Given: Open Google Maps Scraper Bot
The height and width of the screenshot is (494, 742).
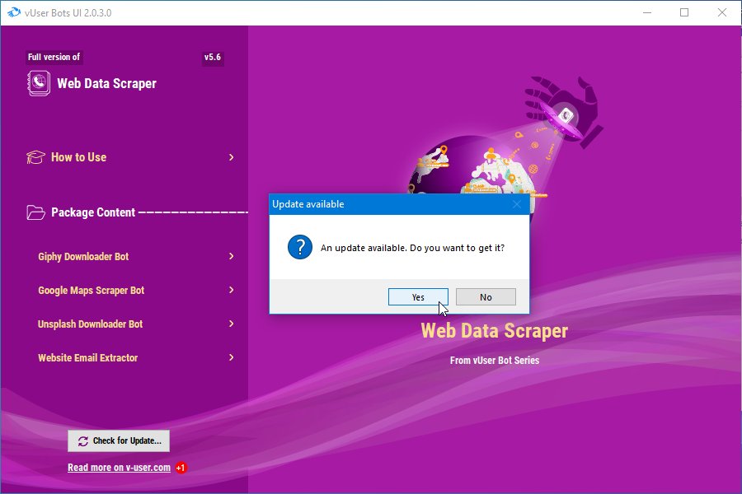Looking at the screenshot, I should (x=92, y=291).
